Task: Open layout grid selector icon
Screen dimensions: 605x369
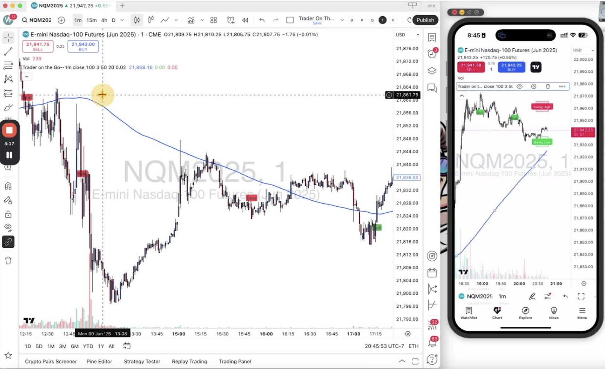Action: pyautogui.click(x=213, y=20)
